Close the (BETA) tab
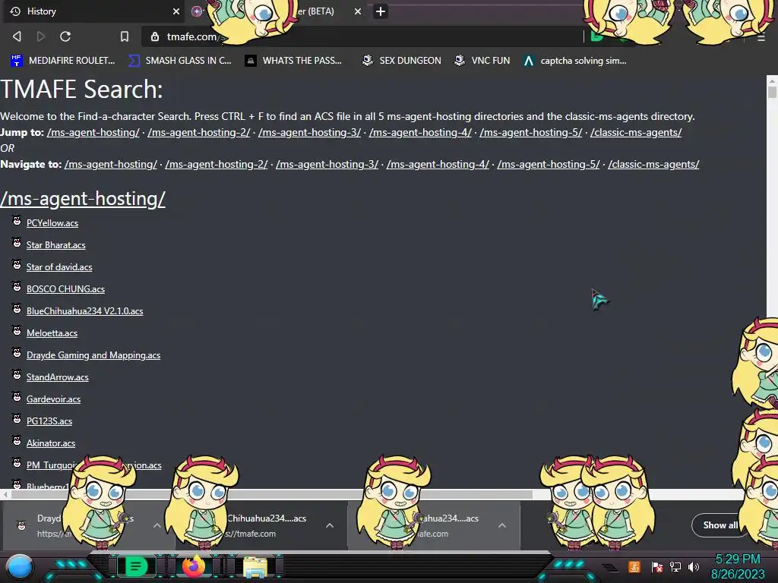Viewport: 778px width, 583px height. 358,11
